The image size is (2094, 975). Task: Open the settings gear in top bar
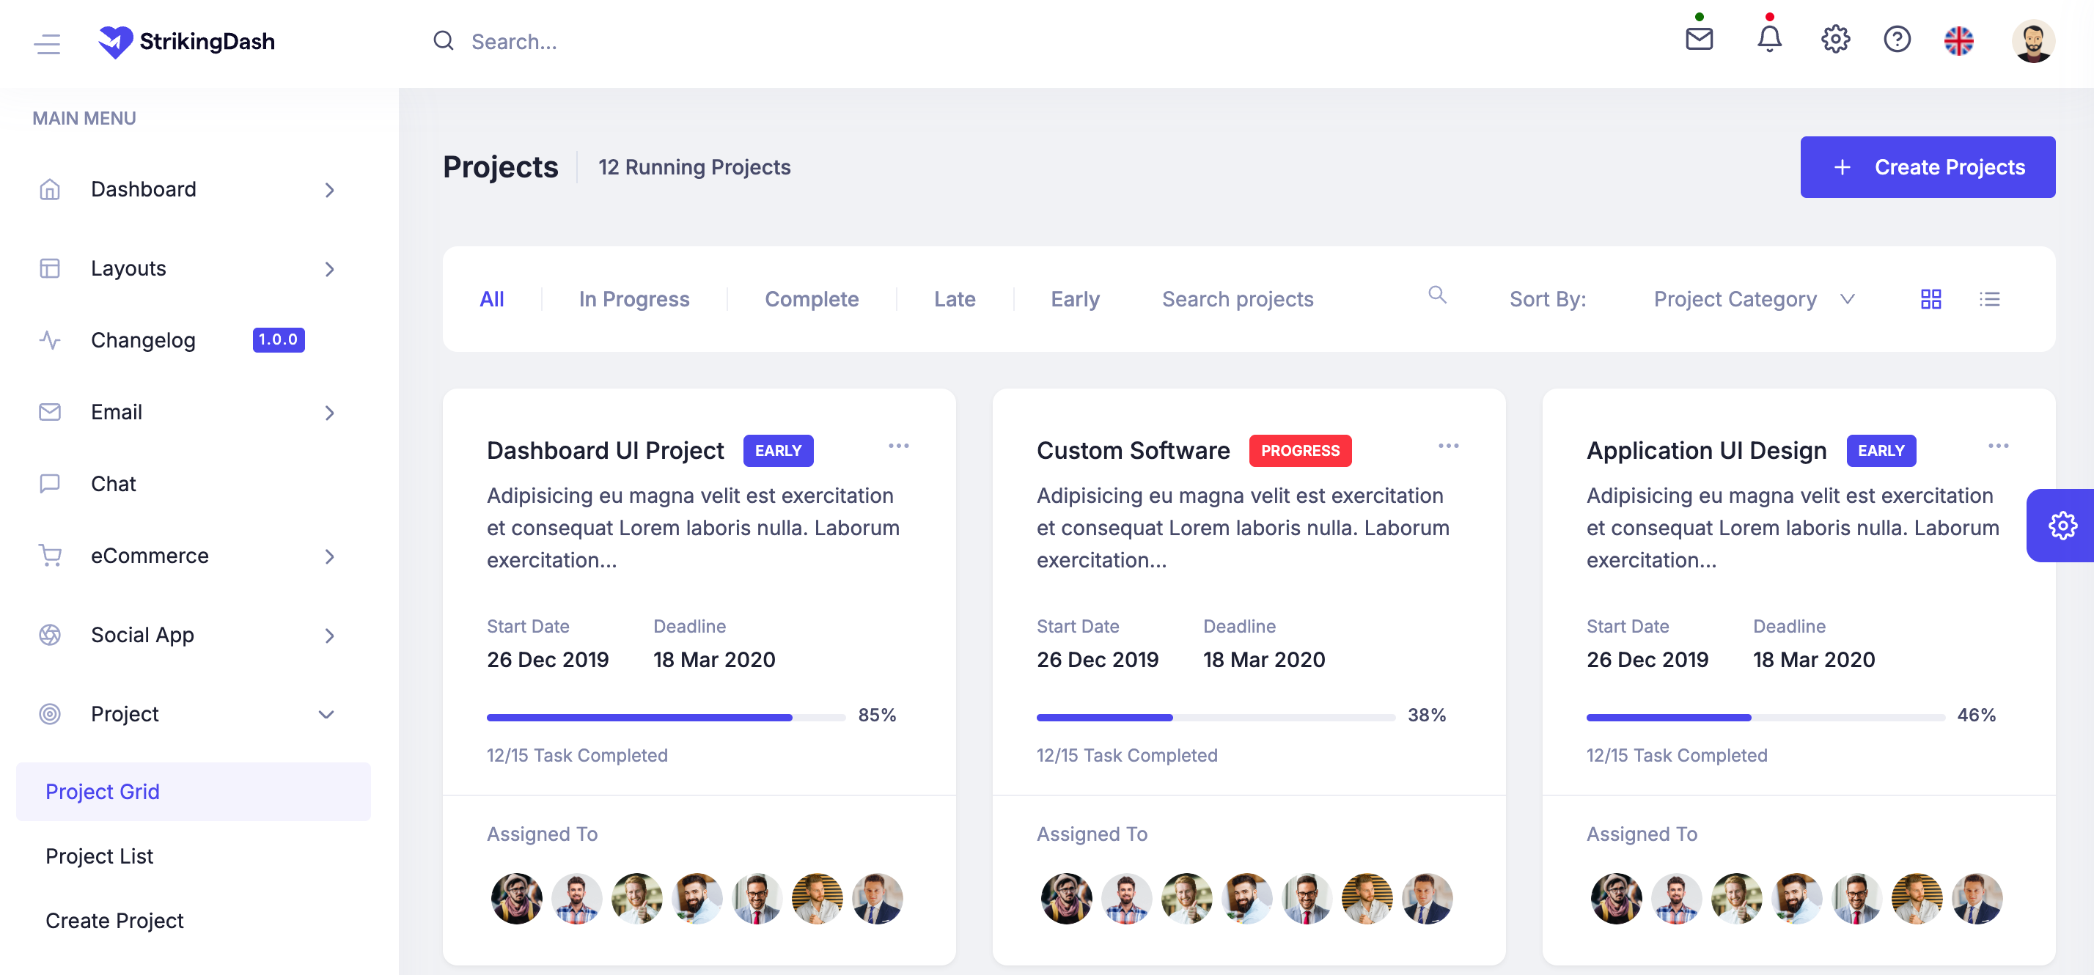[1834, 40]
